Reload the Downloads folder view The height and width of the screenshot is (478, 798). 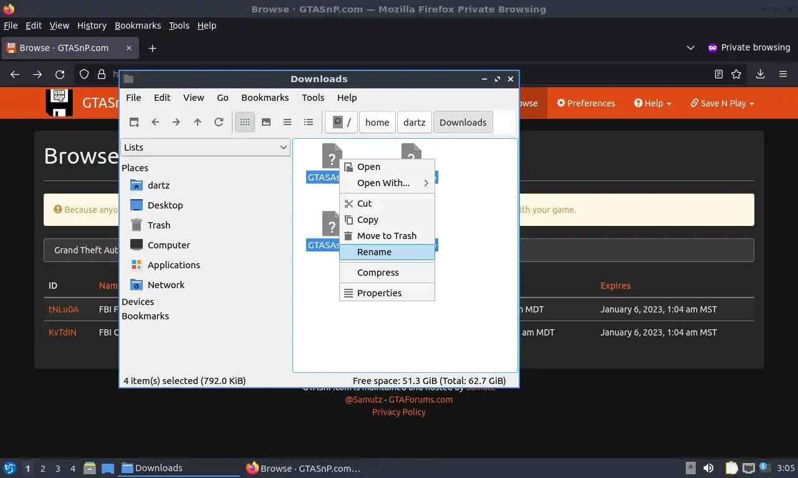pos(219,122)
